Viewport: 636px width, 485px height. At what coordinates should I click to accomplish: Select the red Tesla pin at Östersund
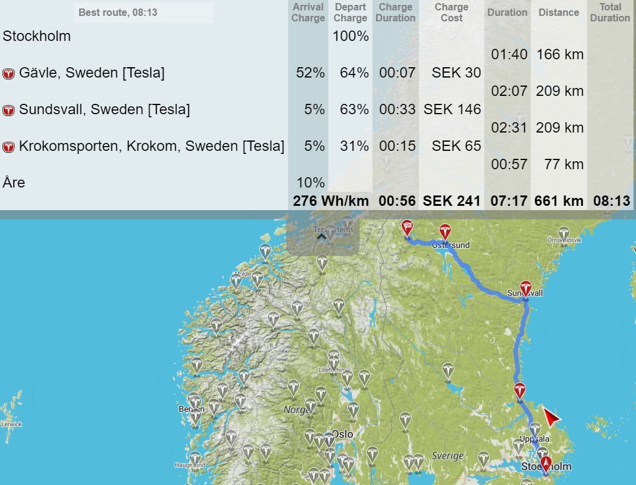point(445,233)
